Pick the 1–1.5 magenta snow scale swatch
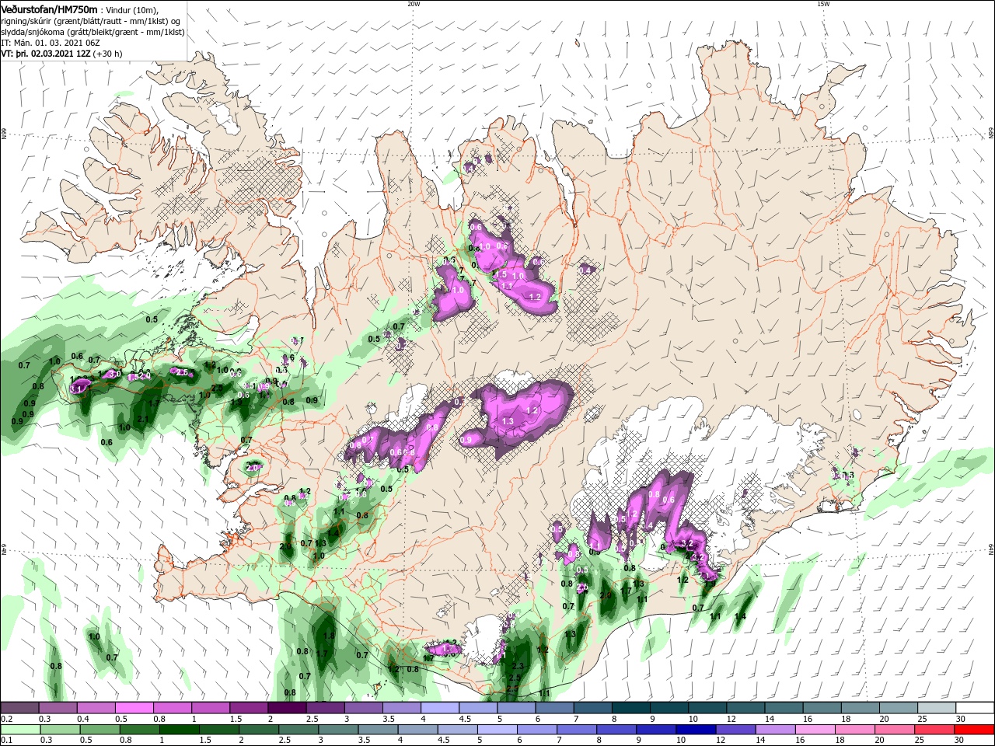The image size is (995, 746). tap(211, 708)
